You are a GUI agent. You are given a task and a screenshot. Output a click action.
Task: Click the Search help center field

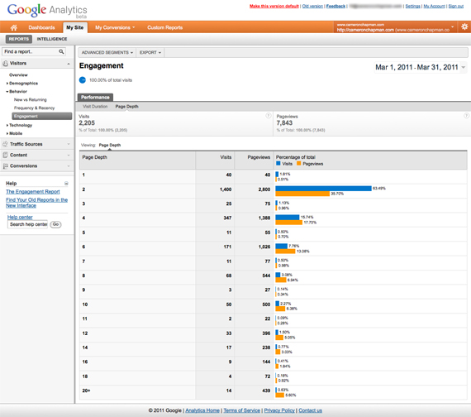(x=27, y=224)
